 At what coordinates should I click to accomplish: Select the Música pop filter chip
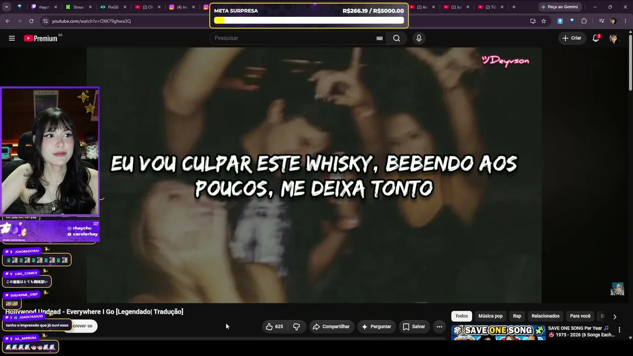click(490, 316)
